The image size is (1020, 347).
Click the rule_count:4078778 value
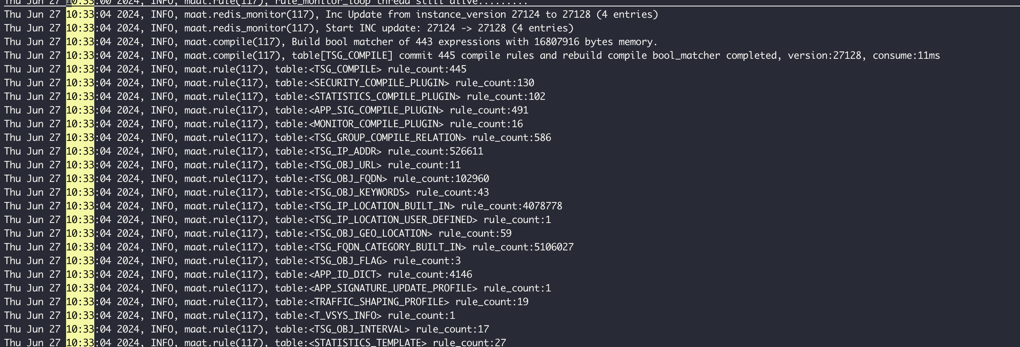512,206
